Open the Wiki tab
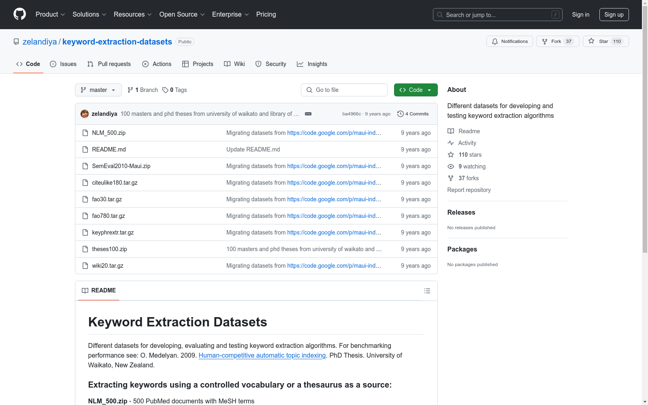Screen dimensions: 648x405 click(x=234, y=64)
